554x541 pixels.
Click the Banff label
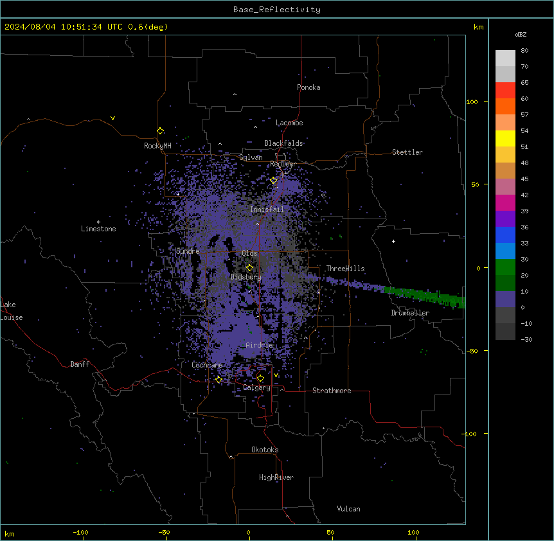tap(80, 364)
